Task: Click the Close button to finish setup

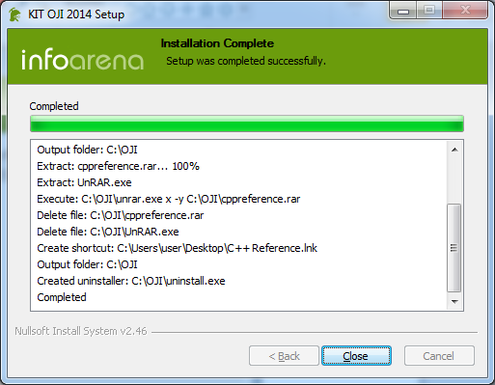Action: [356, 356]
